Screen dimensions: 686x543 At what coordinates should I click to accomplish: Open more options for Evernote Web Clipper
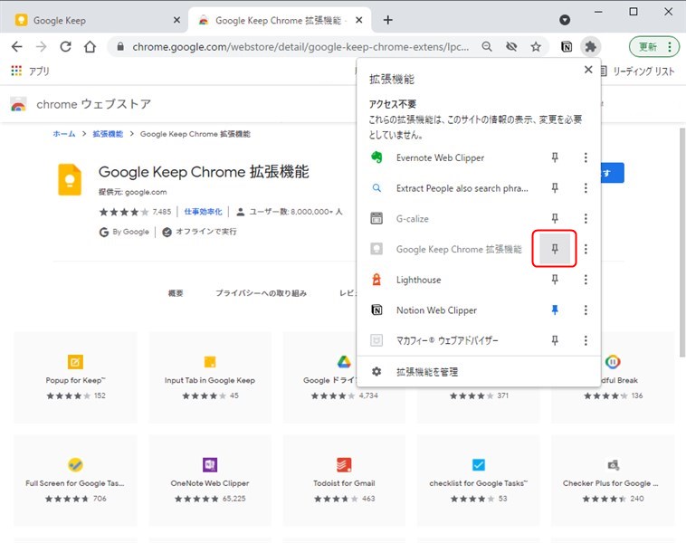coord(586,157)
